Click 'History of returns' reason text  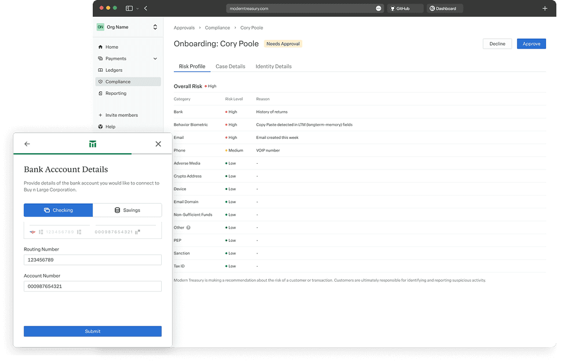pyautogui.click(x=272, y=112)
